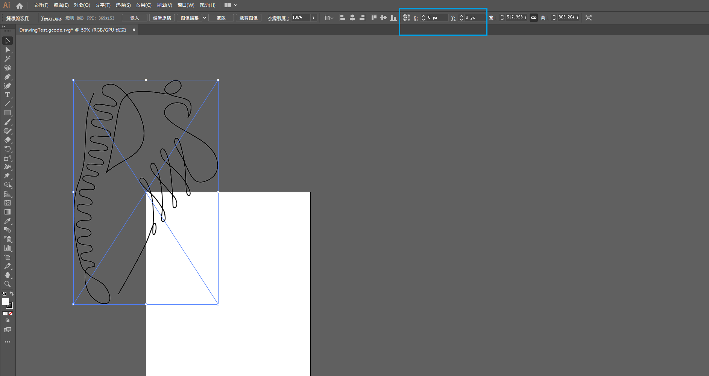Choose the Width/Warp tool
The width and height of the screenshot is (709, 376).
click(8, 167)
